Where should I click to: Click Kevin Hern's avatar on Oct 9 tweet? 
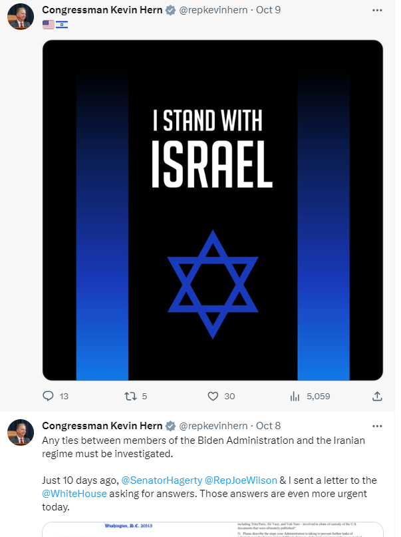click(x=21, y=17)
